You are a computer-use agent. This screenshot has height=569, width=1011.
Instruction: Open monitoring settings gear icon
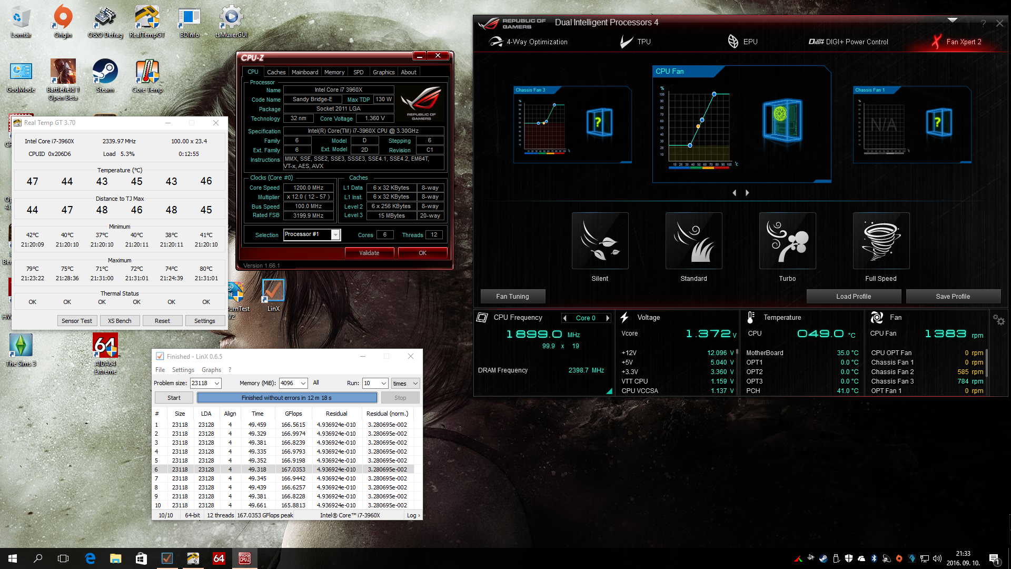tap(998, 320)
